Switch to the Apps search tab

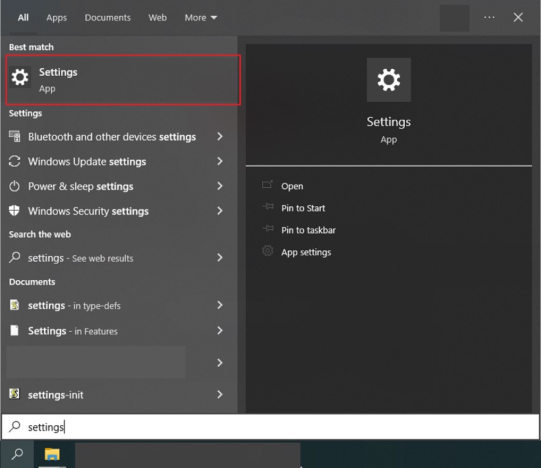[57, 18]
